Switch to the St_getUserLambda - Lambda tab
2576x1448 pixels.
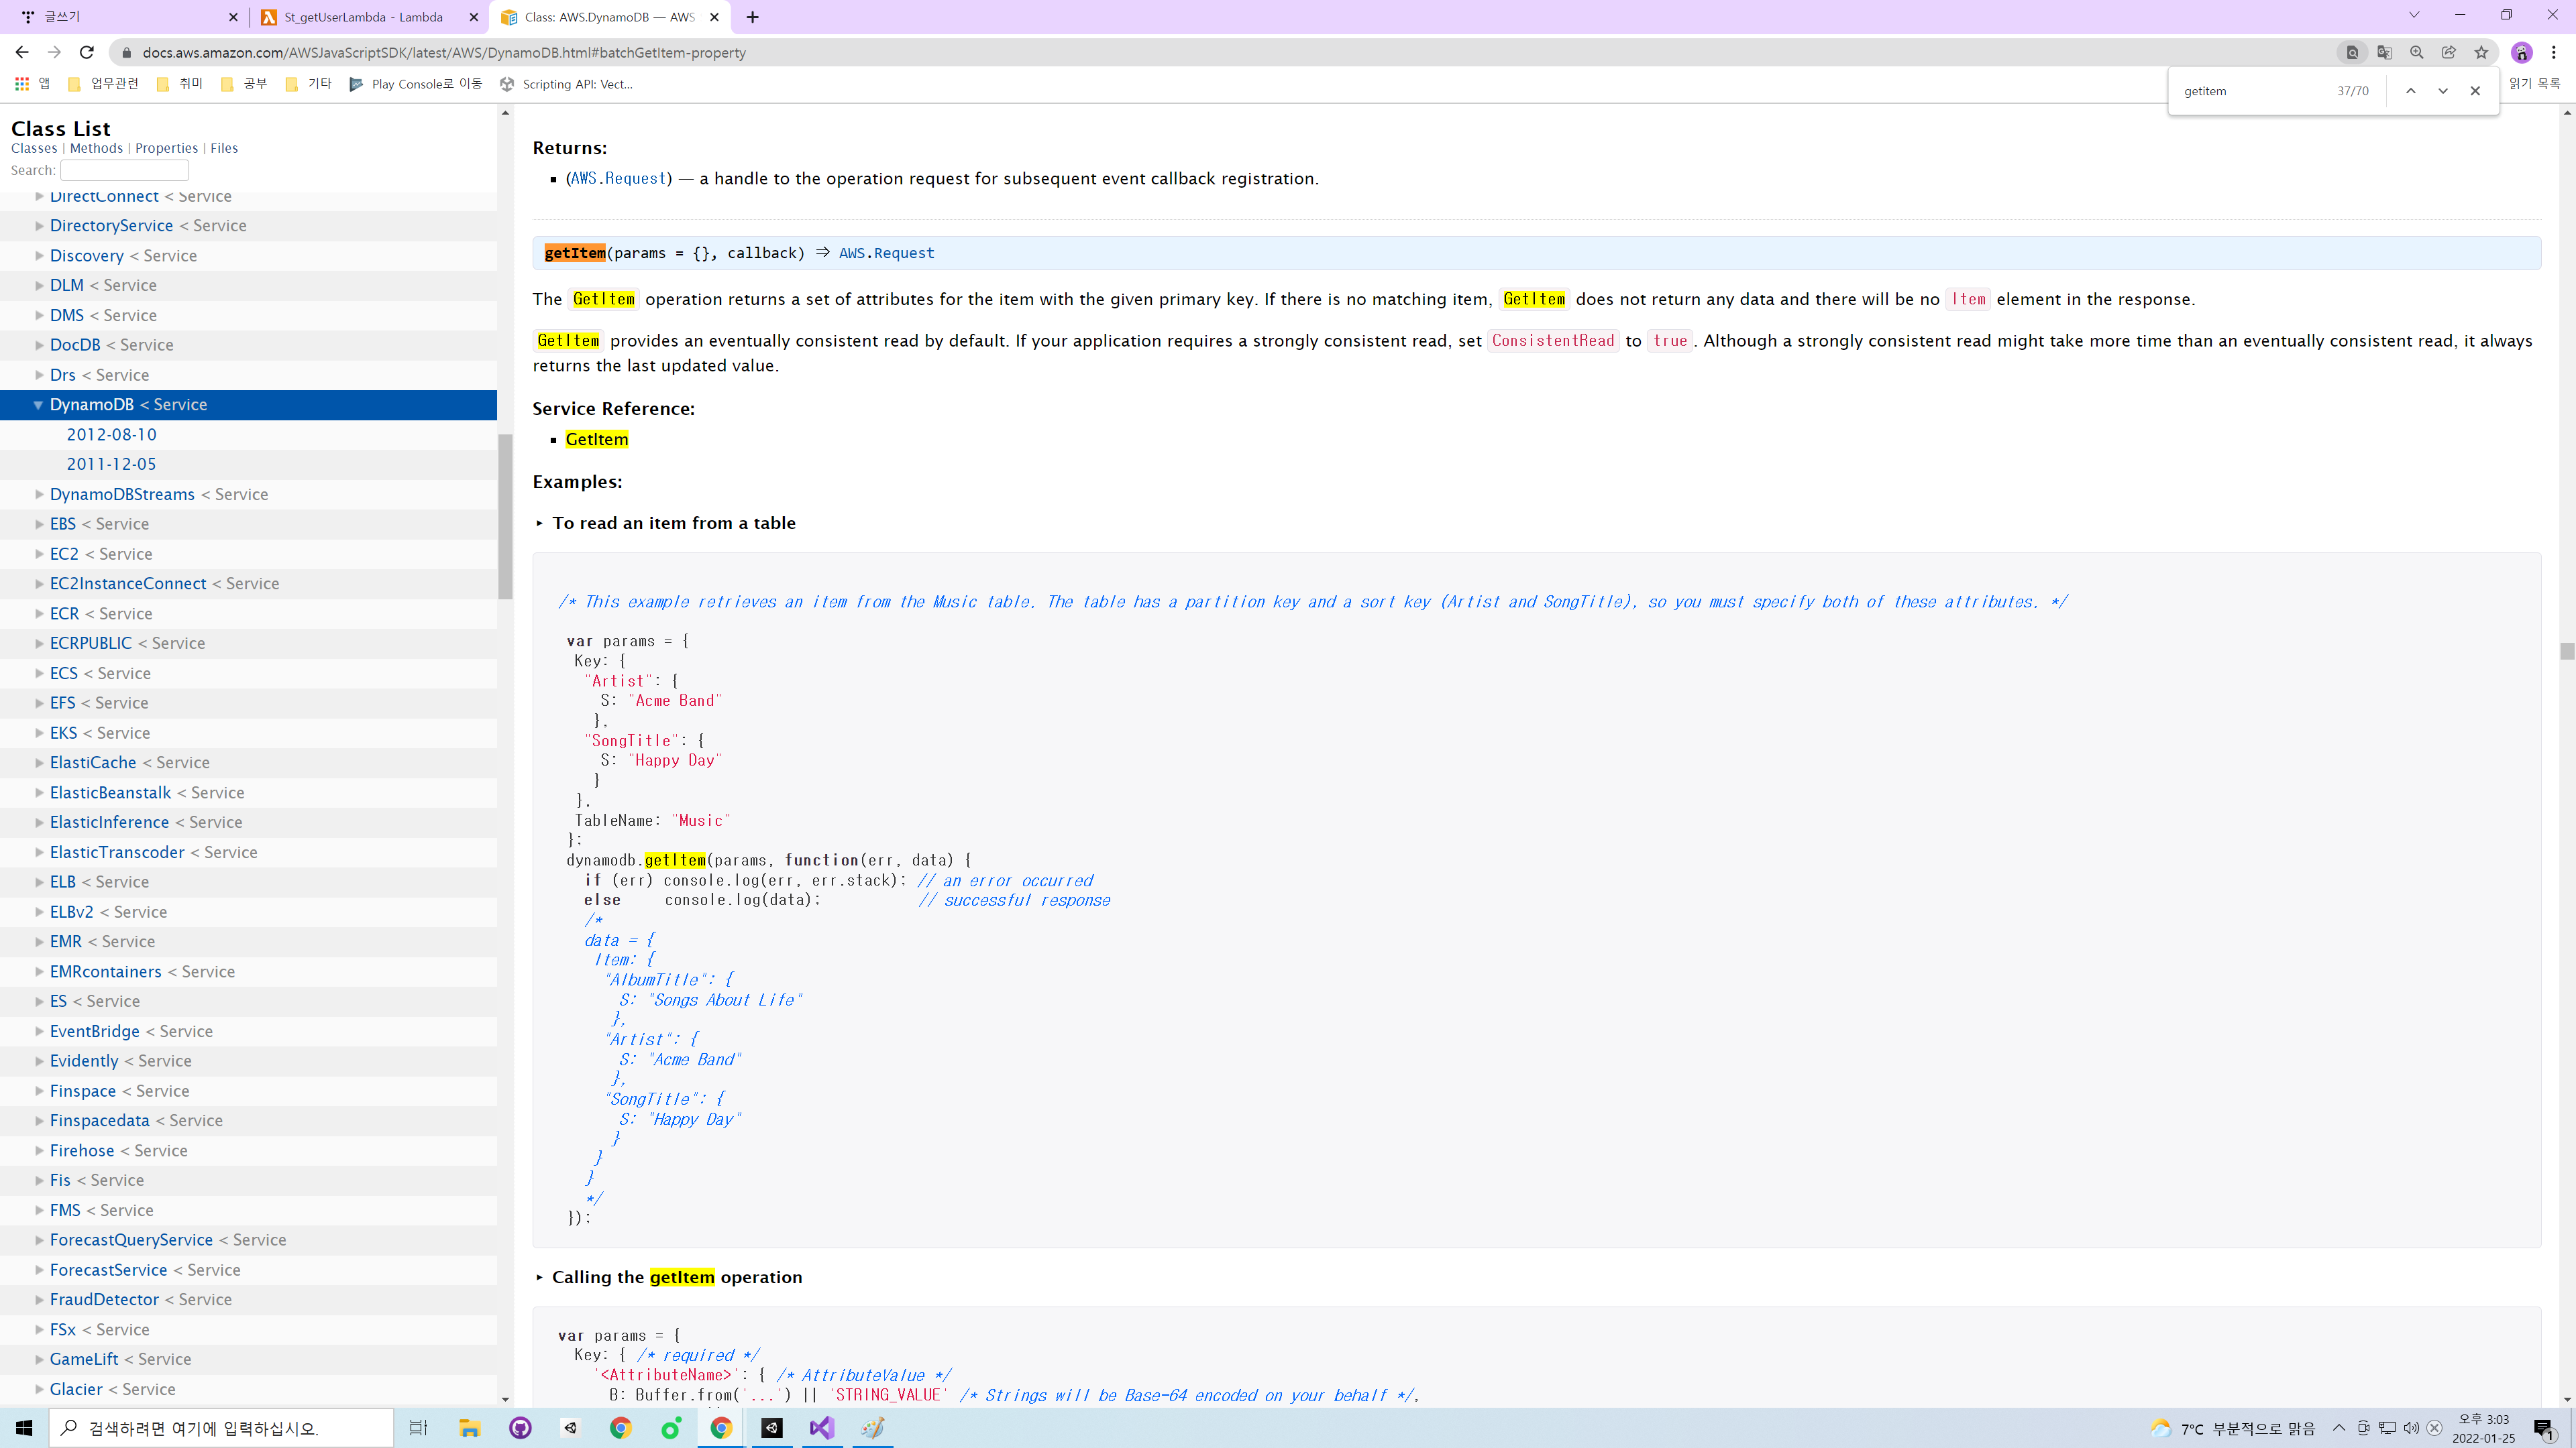[x=363, y=17]
